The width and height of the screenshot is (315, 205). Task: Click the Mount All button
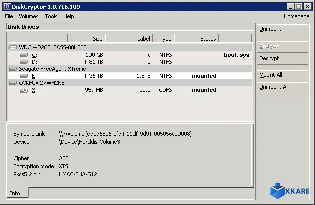[282, 75]
